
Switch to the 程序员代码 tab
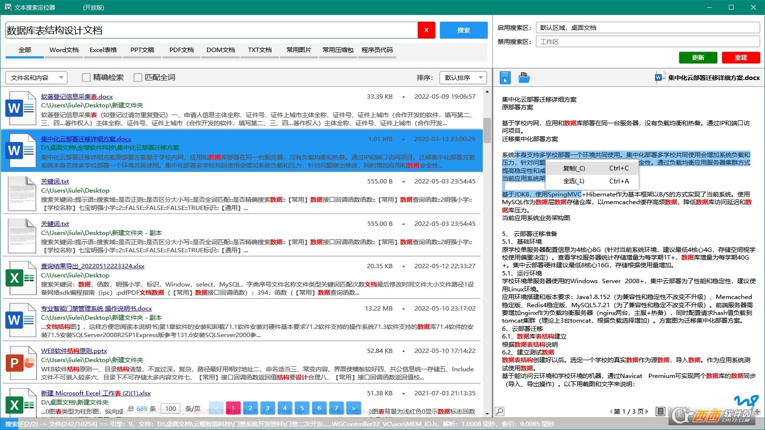tap(377, 50)
